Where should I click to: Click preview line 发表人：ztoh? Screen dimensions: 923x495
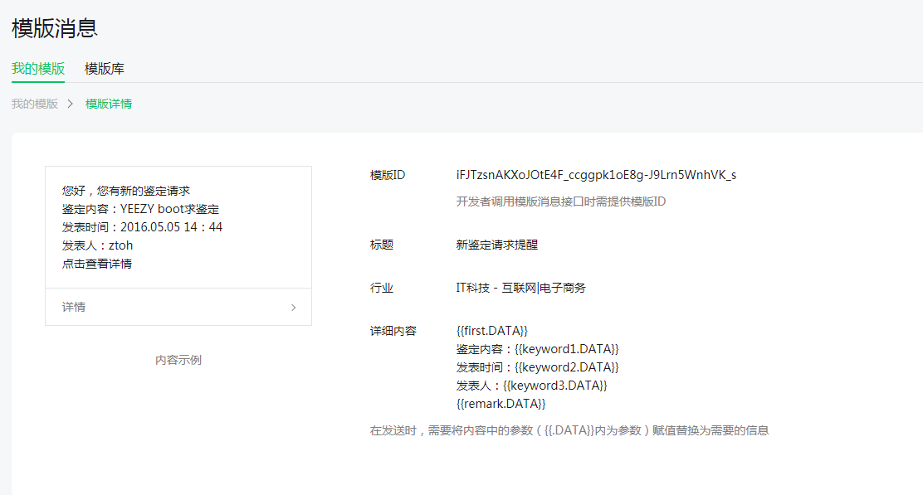98,245
